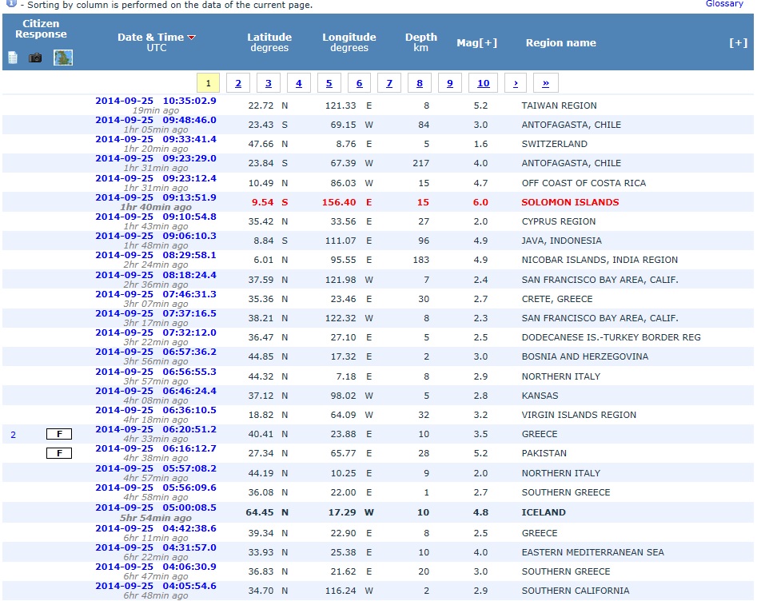Open the 06:46:24.4 Kansas event
This screenshot has height=601, width=757.
coord(155,391)
